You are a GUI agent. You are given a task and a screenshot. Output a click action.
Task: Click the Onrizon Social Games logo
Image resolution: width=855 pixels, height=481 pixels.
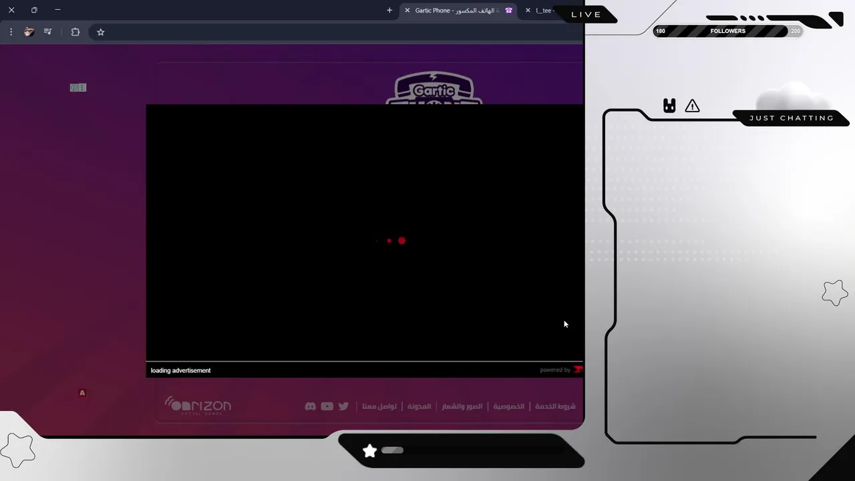click(198, 406)
